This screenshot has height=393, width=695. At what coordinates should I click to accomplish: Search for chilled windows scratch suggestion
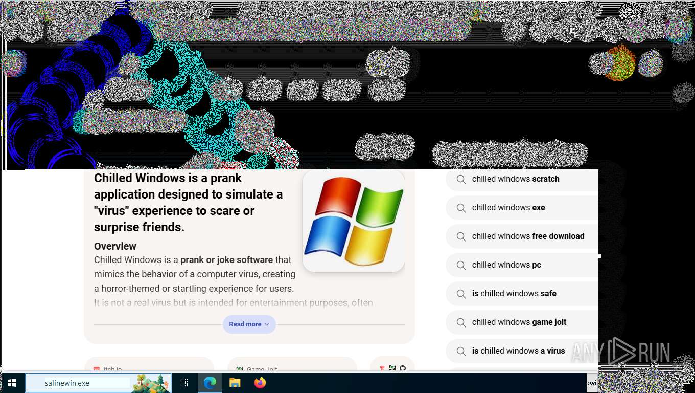[x=522, y=179]
